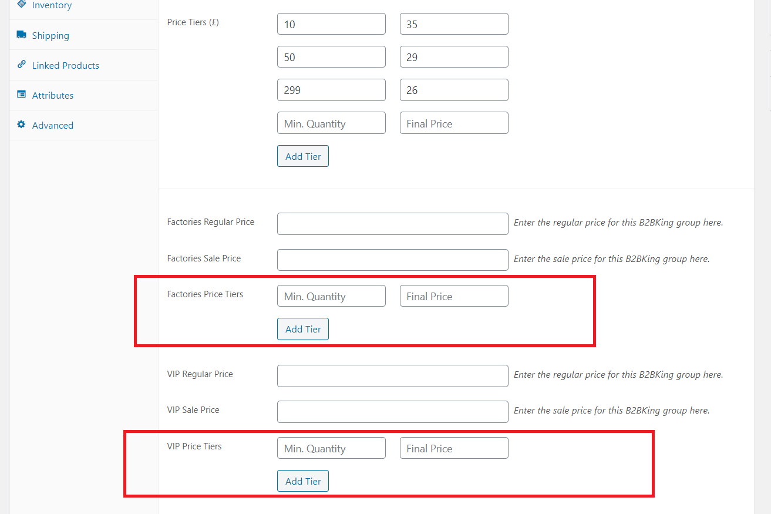
Task: Click the Advanced gear icon
Action: pos(22,125)
